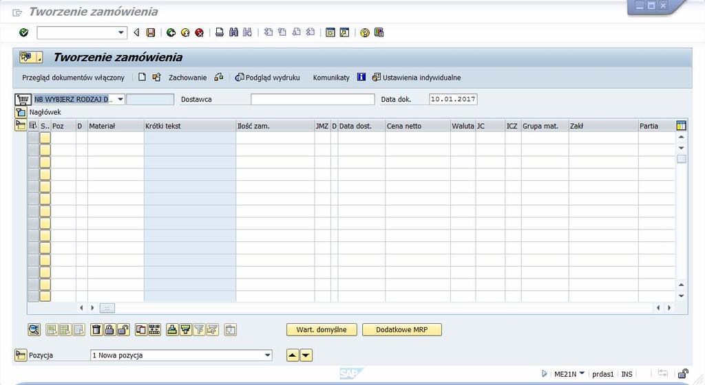Click the order number field beside order type
705x385 pixels.
click(x=150, y=99)
